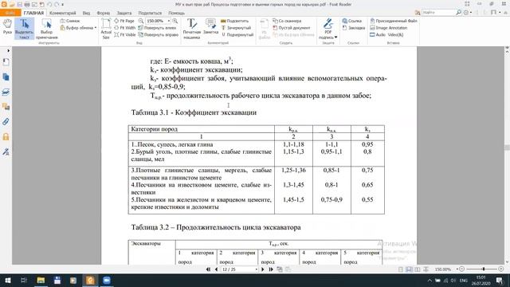
Task: Switch to the ГЛАВНАЯ ribbon tab
Action: 33,13
